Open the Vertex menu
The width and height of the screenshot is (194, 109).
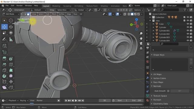click(x=62, y=14)
